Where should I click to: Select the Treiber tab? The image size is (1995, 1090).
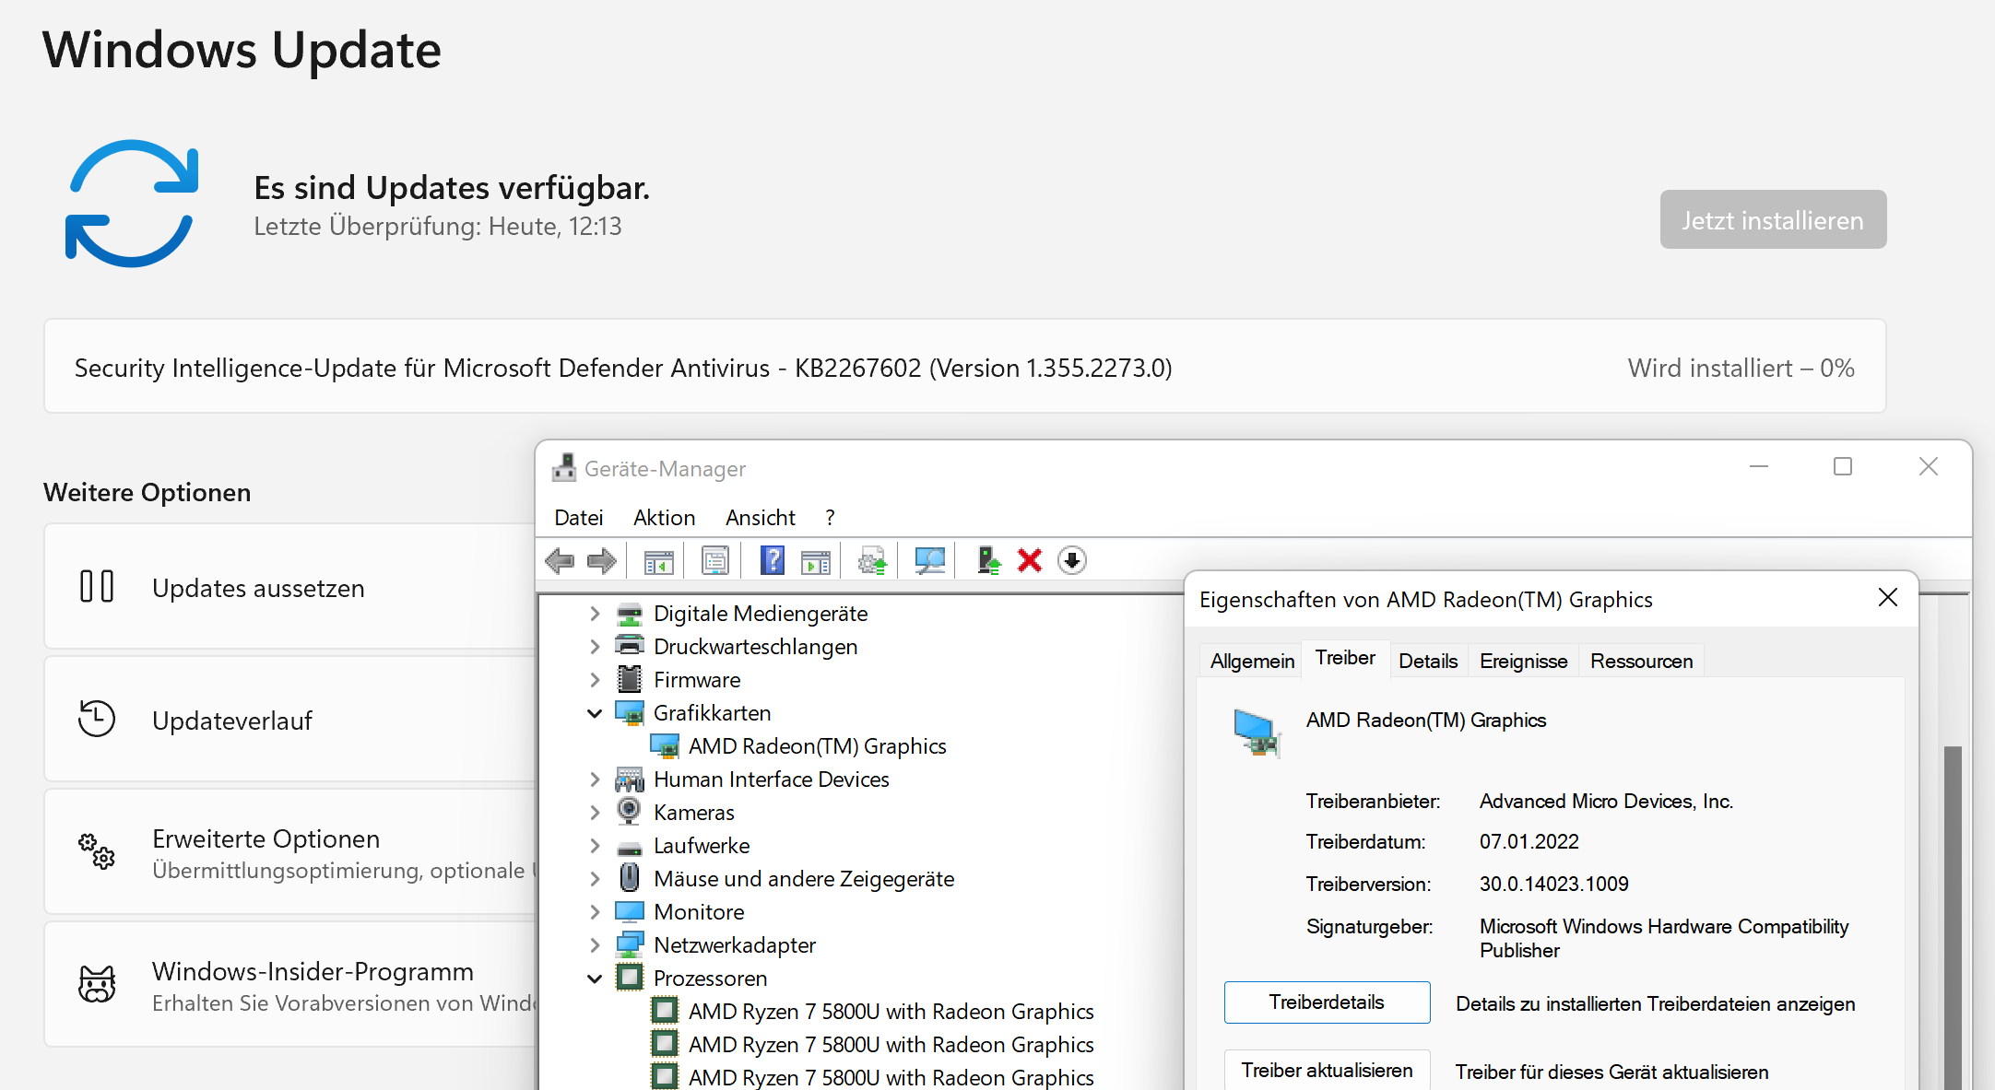tap(1345, 658)
